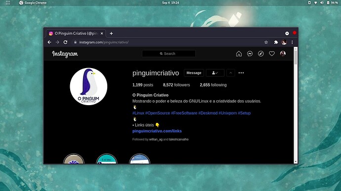
Task: Open the Wi-Fi status icon in top bar
Action: pos(316,3)
